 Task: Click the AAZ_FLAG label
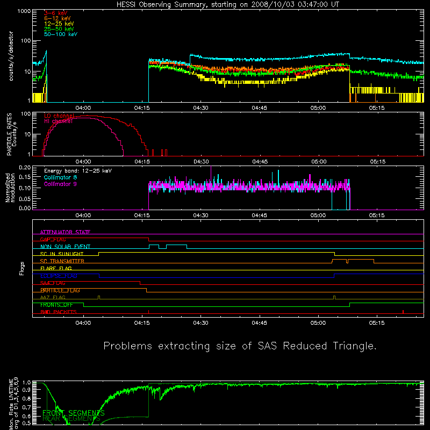53,298
